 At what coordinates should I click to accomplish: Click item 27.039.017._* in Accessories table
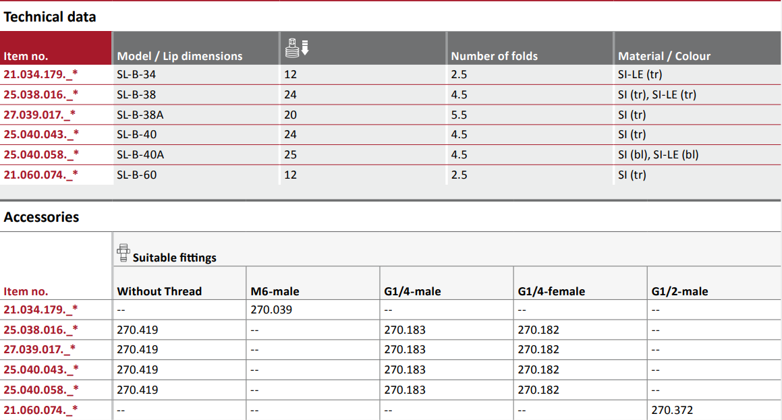(x=40, y=350)
